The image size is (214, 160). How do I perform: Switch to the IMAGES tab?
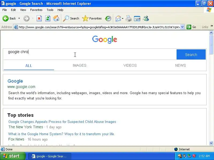click(x=79, y=65)
